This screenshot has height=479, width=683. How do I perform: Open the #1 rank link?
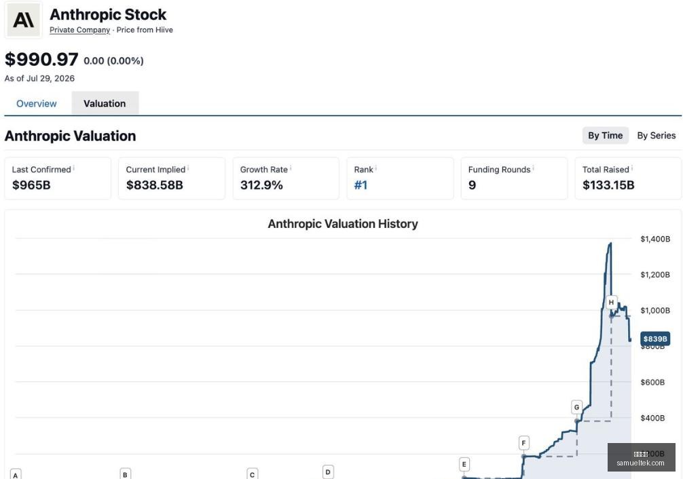[361, 185]
